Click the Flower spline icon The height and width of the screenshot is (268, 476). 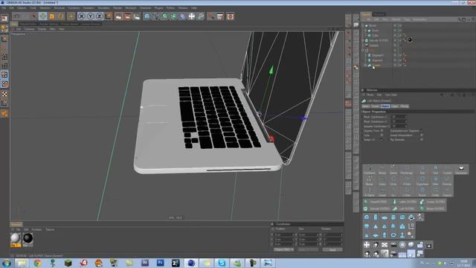[422, 192]
